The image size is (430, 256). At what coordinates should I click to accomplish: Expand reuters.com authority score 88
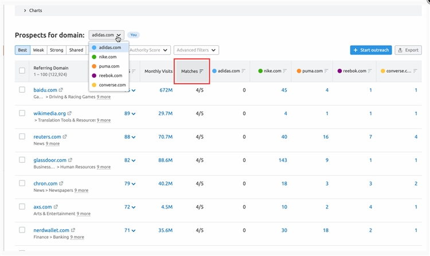pos(130,137)
